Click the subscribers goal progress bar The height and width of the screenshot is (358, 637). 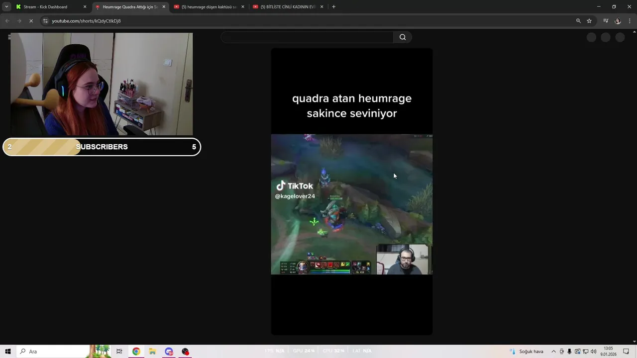pyautogui.click(x=102, y=147)
